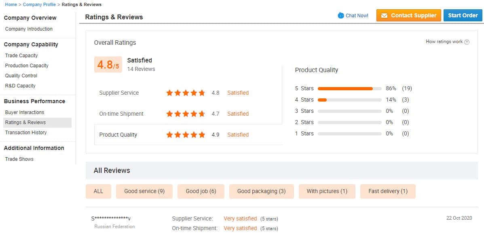Filter reviews by Good packaging (3)
The height and width of the screenshot is (237, 484).
pyautogui.click(x=261, y=191)
